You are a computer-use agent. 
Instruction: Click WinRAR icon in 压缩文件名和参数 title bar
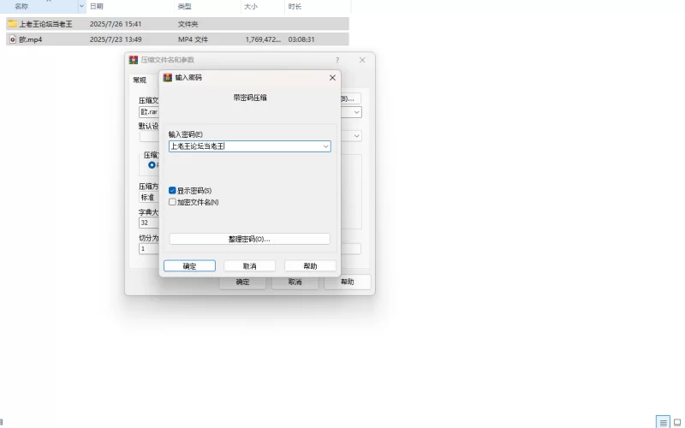click(x=134, y=60)
